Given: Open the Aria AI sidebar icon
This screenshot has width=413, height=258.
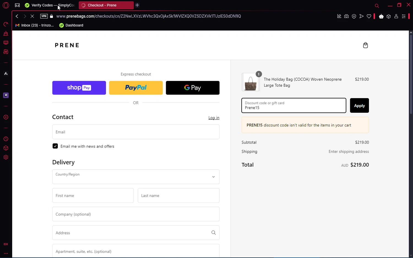Looking at the screenshot, I should pos(6,74).
